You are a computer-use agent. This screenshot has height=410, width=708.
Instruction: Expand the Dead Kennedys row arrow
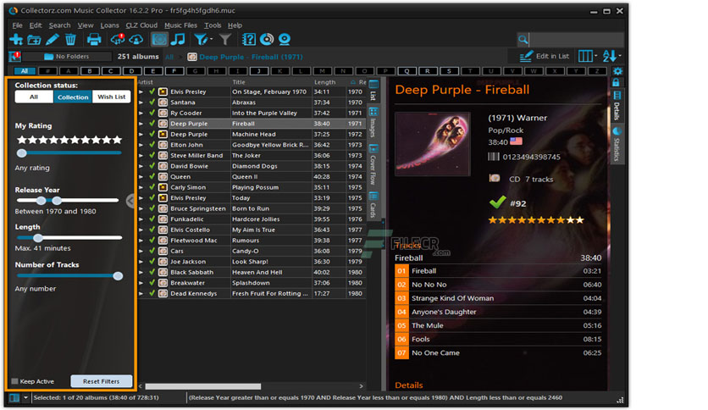point(141,293)
